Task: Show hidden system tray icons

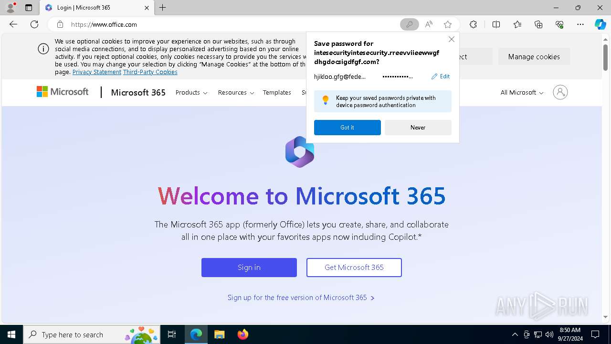Action: pos(515,334)
